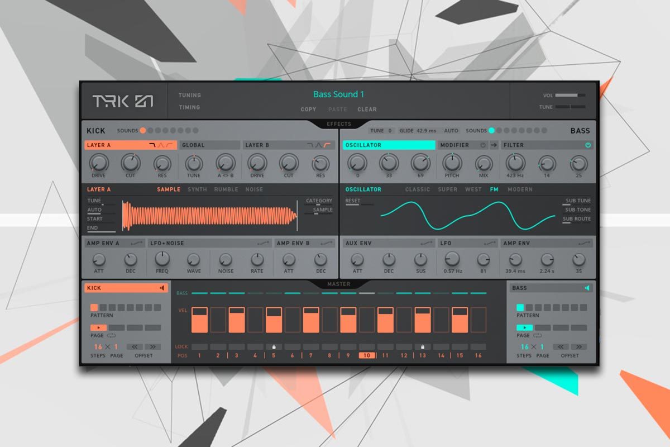Shift Kick offset left with double arrow
670x447 pixels.
pos(135,347)
